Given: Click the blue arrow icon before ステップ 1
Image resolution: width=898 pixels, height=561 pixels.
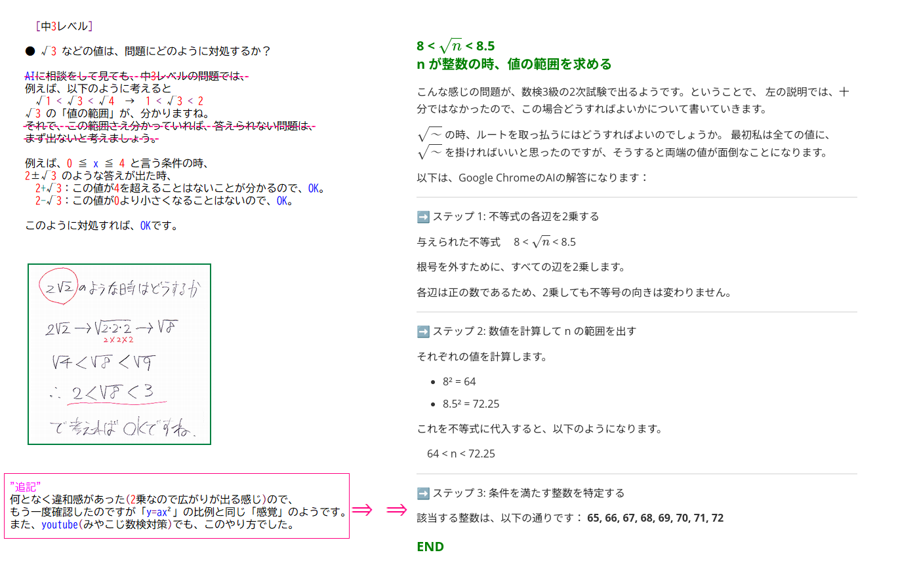Looking at the screenshot, I should pyautogui.click(x=422, y=216).
